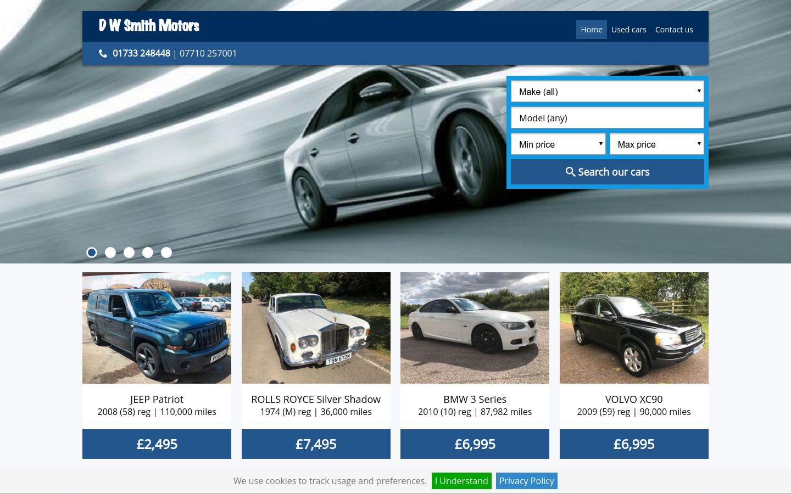Screen dimensions: 791x494
Task: Open the Make (all) dropdown
Action: tap(608, 92)
